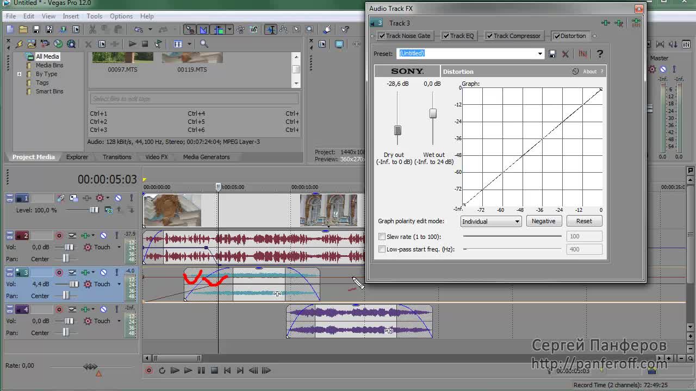This screenshot has width=696, height=391.
Task: Enable Low-pass start freq checkbox
Action: (382, 249)
